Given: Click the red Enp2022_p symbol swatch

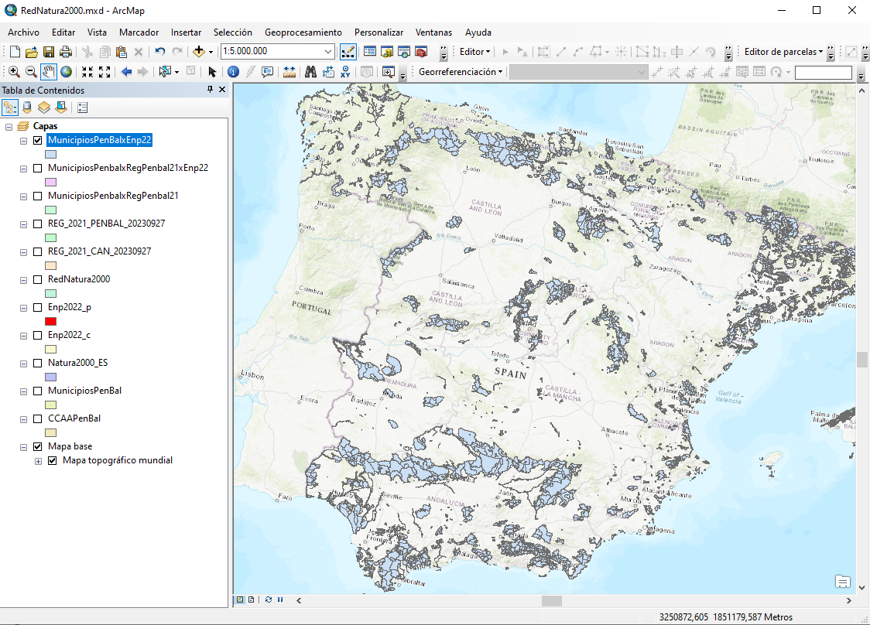Looking at the screenshot, I should pos(51,322).
